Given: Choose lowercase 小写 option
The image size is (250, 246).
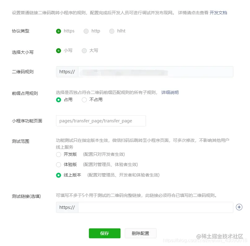Looking at the screenshot, I should pyautogui.click(x=58, y=50).
